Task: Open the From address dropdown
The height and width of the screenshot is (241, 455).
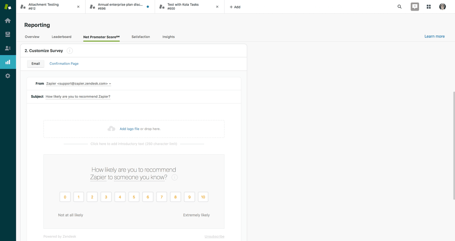Action: [78, 83]
